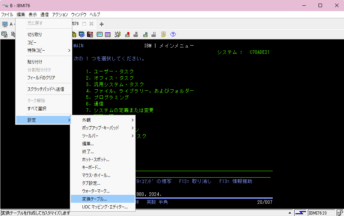The width and height of the screenshot is (344, 216).
Task: Expand the 特殊コピー submenu
Action: (x=44, y=50)
